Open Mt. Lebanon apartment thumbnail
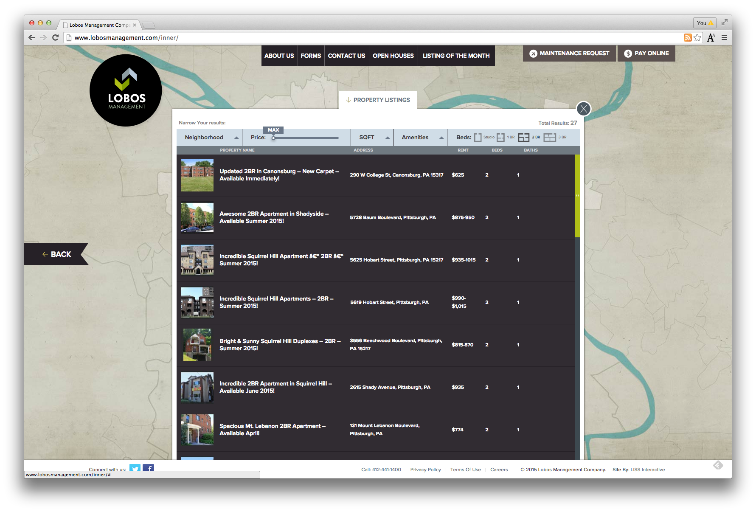 (x=197, y=430)
